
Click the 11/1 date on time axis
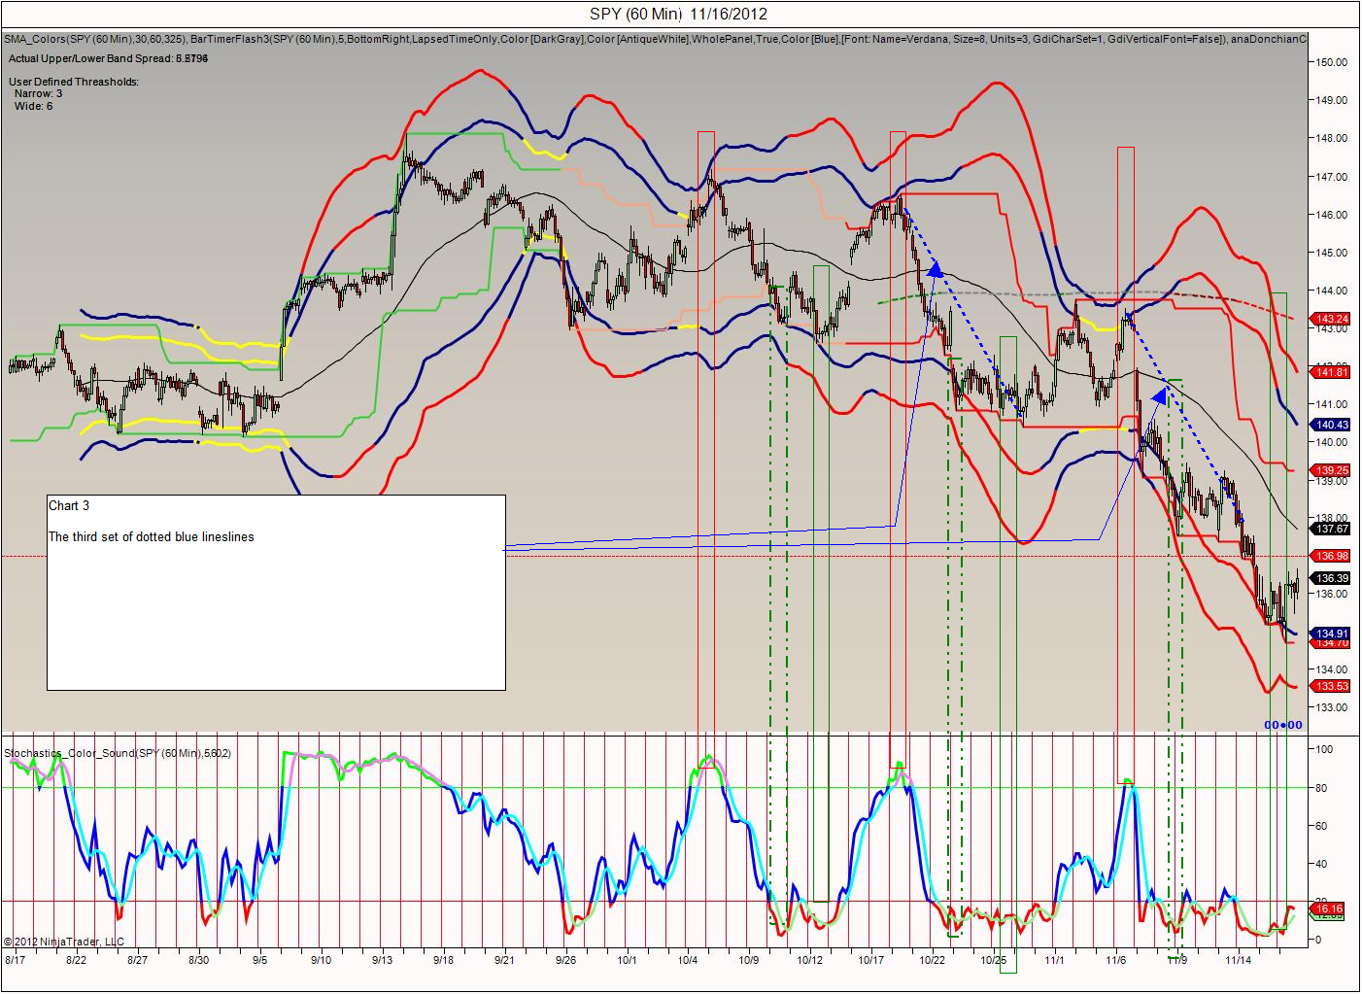1055,960
